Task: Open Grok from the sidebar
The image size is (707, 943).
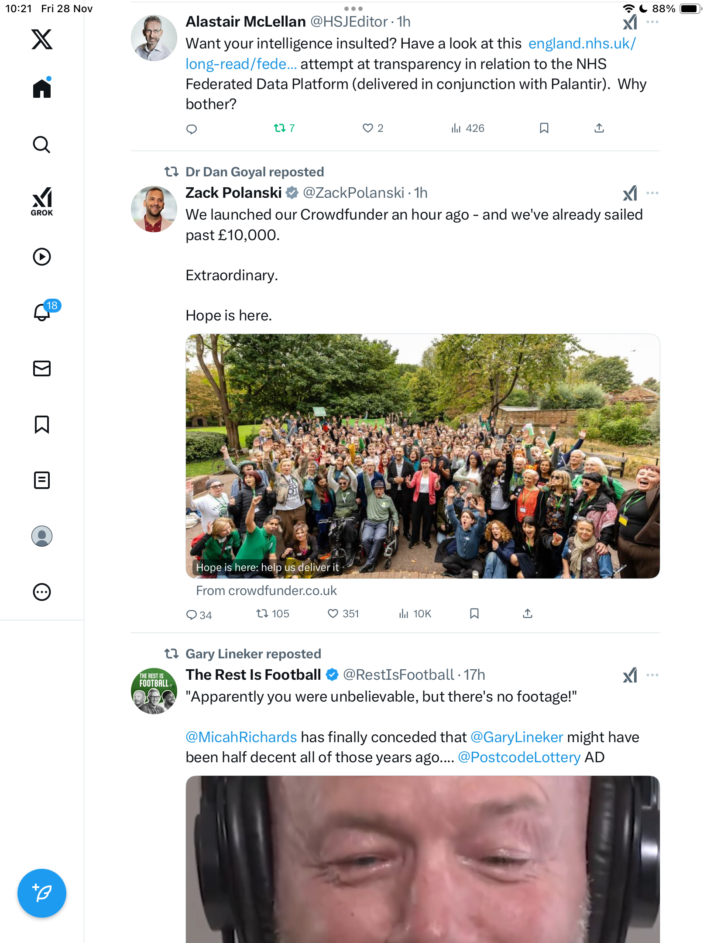Action: [x=42, y=202]
